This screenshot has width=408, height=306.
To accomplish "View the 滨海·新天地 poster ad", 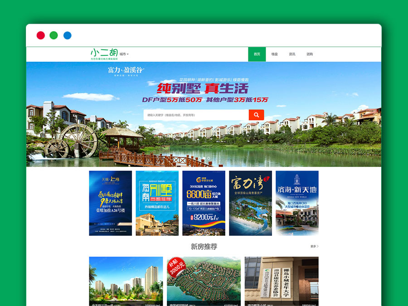I will pos(297,203).
